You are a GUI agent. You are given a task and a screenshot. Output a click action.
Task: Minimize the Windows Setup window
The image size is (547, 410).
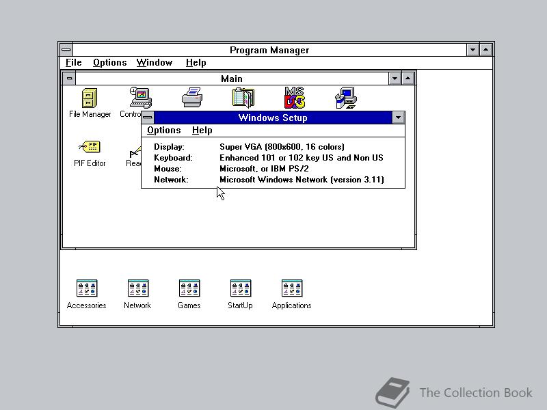[398, 118]
